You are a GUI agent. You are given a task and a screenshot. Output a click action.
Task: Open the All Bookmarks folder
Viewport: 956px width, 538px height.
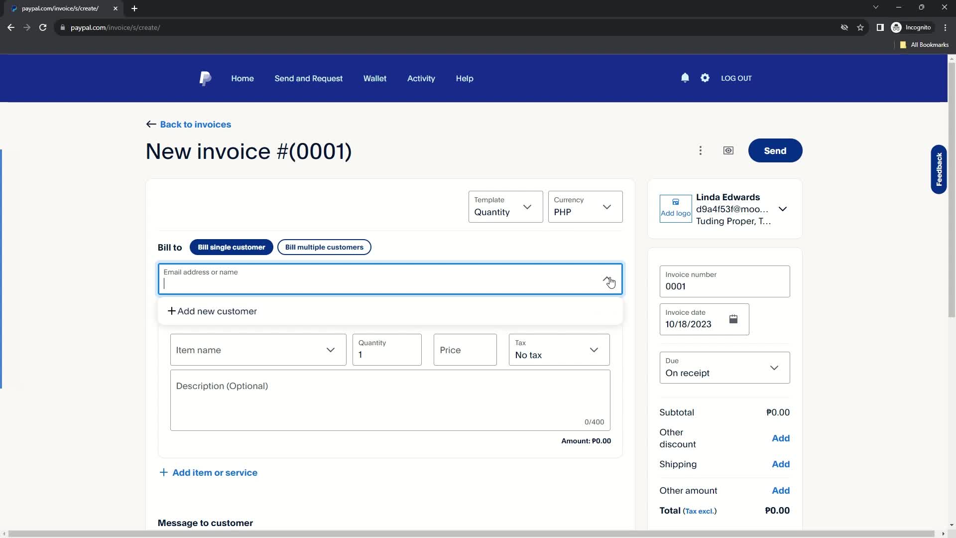(x=924, y=45)
